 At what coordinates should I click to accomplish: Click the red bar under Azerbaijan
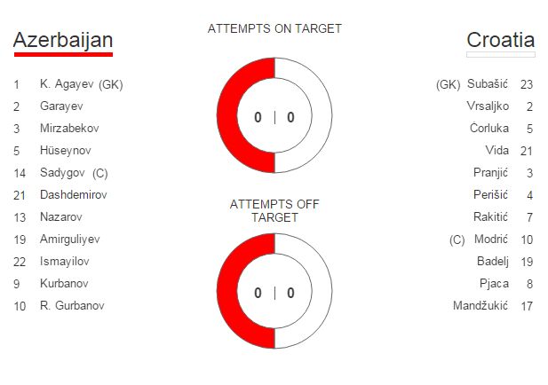click(63, 55)
